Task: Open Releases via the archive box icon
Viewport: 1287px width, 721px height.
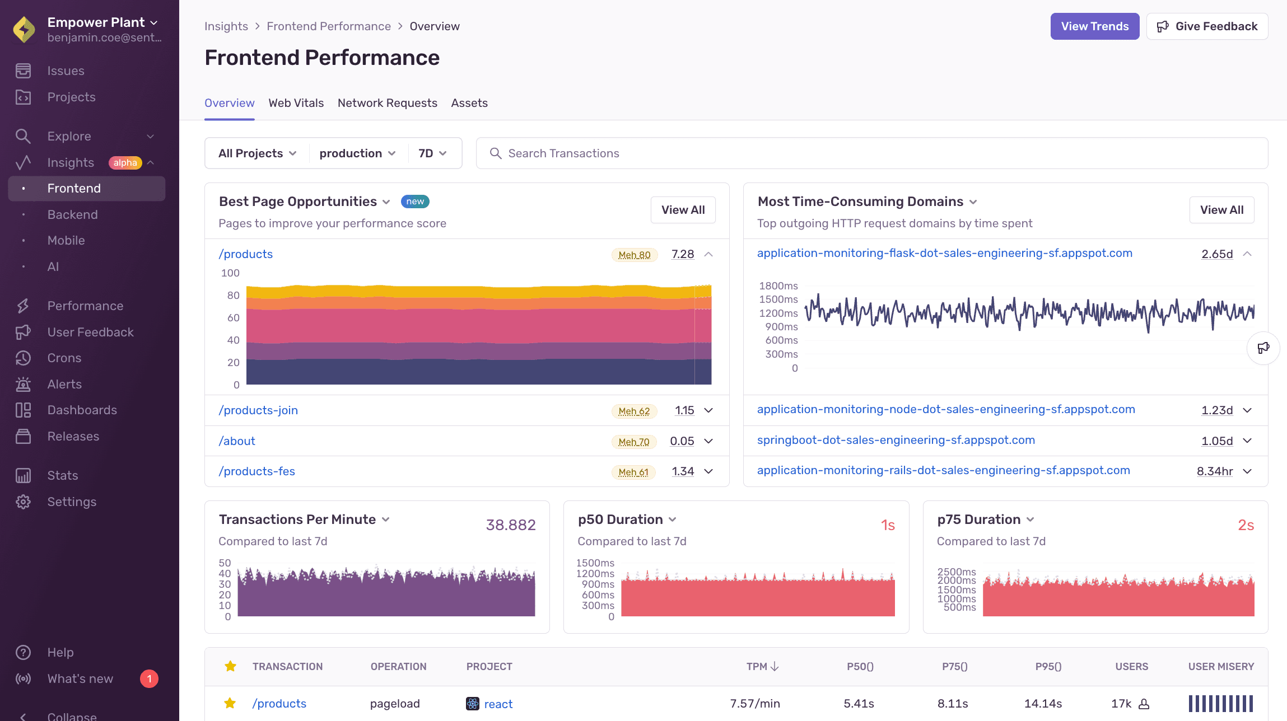Action: 23,436
